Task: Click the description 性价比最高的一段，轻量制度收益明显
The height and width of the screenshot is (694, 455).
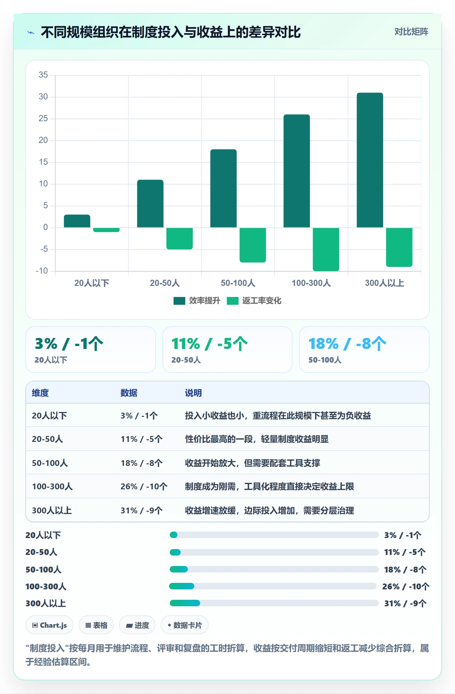Action: [x=257, y=439]
